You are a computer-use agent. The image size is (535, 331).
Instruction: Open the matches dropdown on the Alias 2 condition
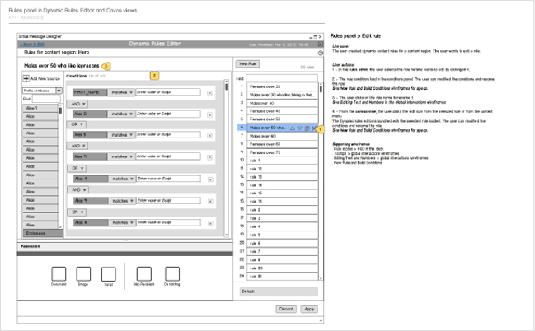pyautogui.click(x=121, y=114)
